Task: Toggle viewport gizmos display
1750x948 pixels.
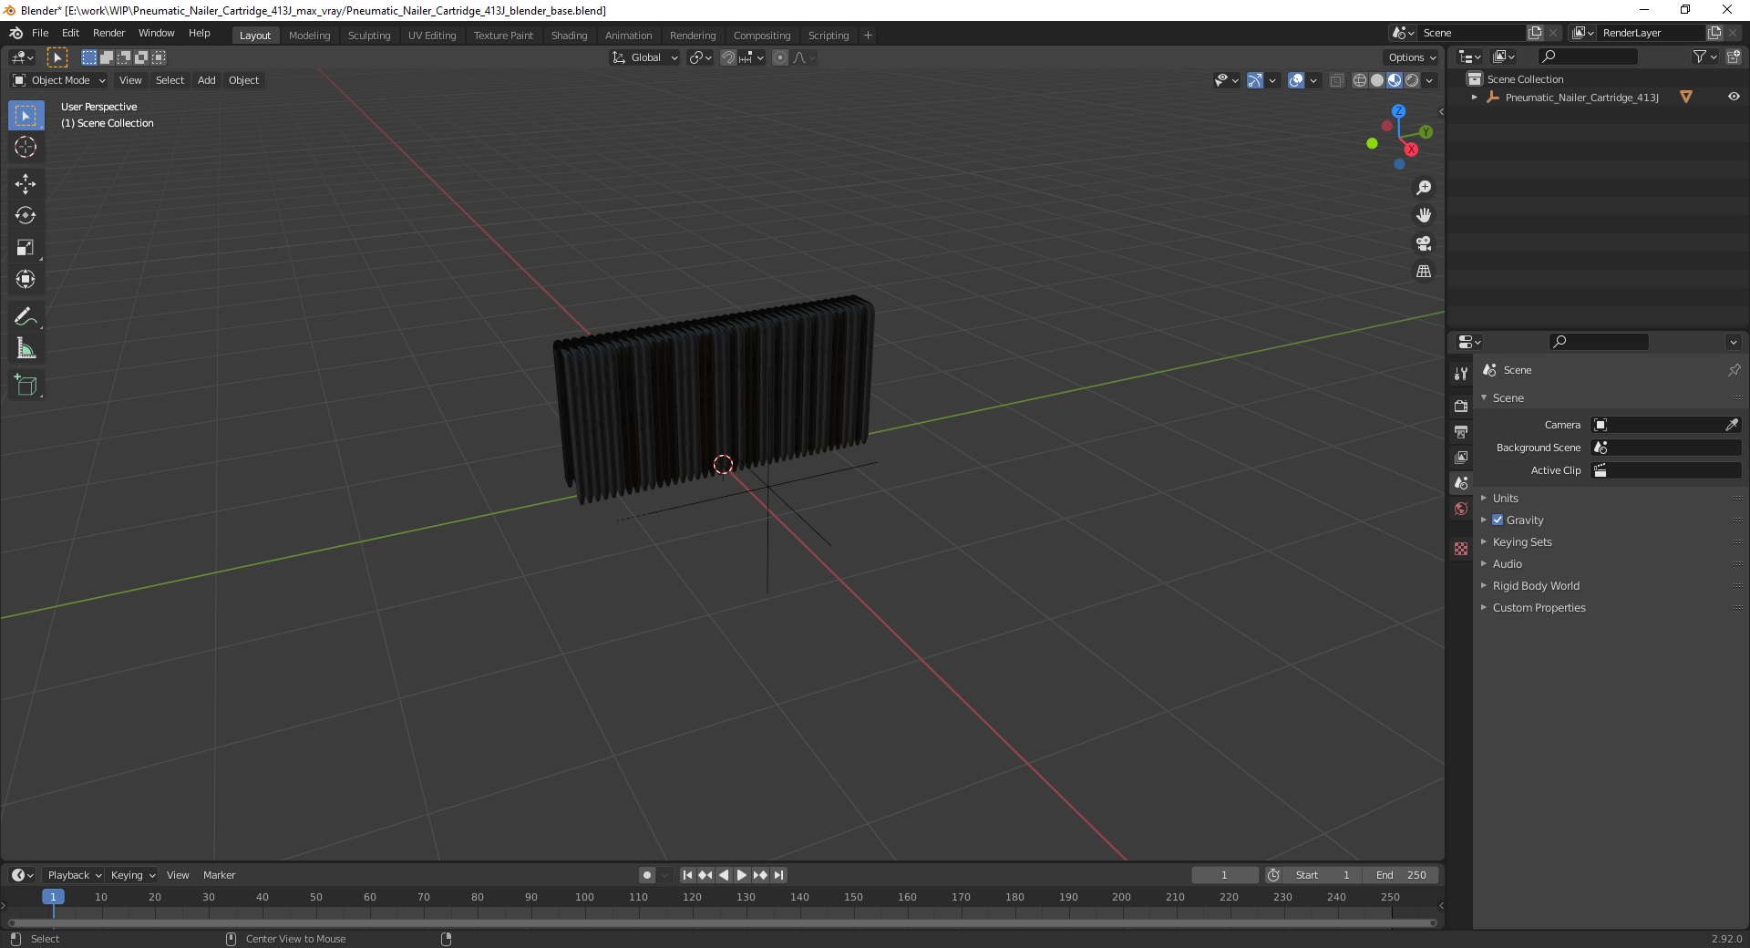Action: (1255, 80)
